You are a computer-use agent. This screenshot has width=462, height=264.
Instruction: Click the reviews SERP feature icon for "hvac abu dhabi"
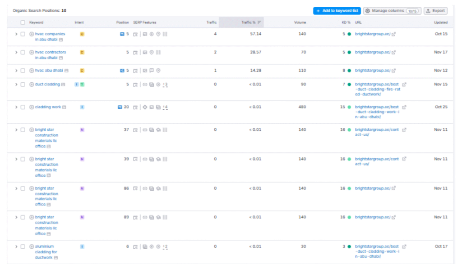pos(152,71)
